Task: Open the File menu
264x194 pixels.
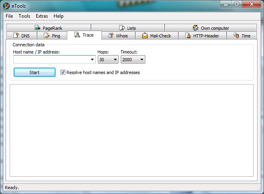Action: [9, 16]
